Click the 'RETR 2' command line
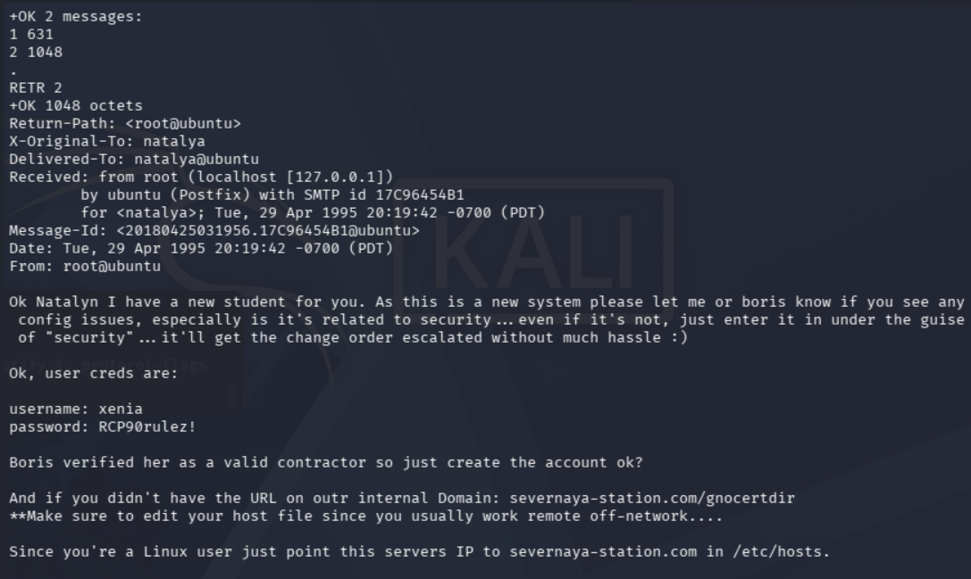The image size is (971, 579). tap(36, 87)
